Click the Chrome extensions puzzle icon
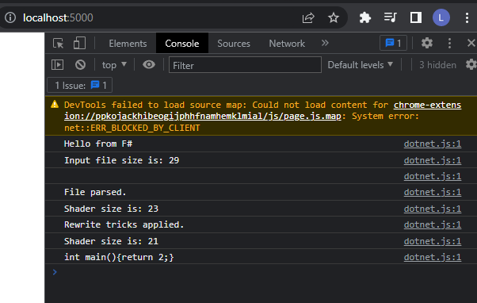 364,17
